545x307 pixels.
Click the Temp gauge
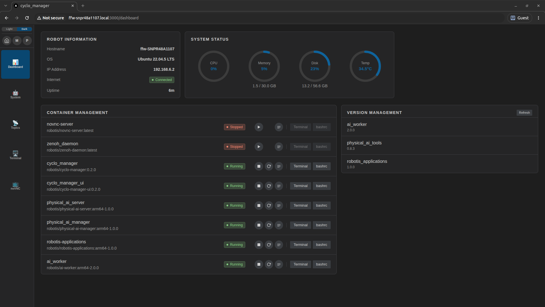click(365, 66)
